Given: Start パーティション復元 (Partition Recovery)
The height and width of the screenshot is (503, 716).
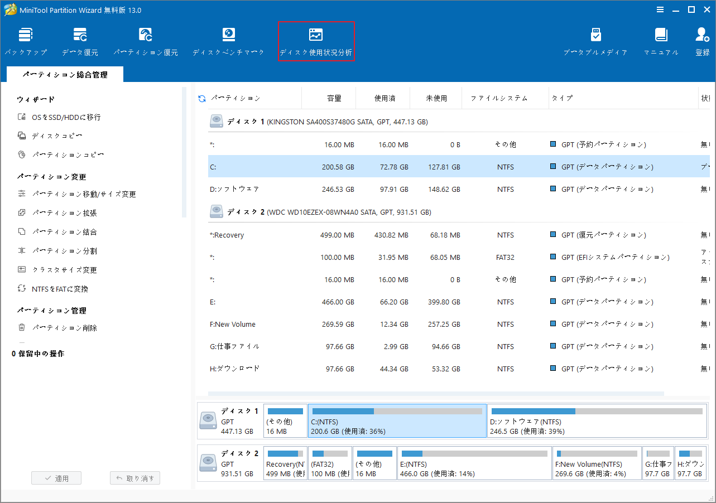Looking at the screenshot, I should [146, 40].
